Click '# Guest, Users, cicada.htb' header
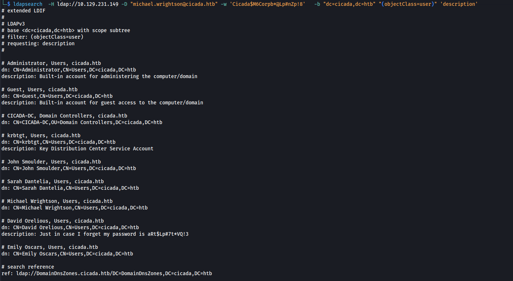 [x=39, y=89]
